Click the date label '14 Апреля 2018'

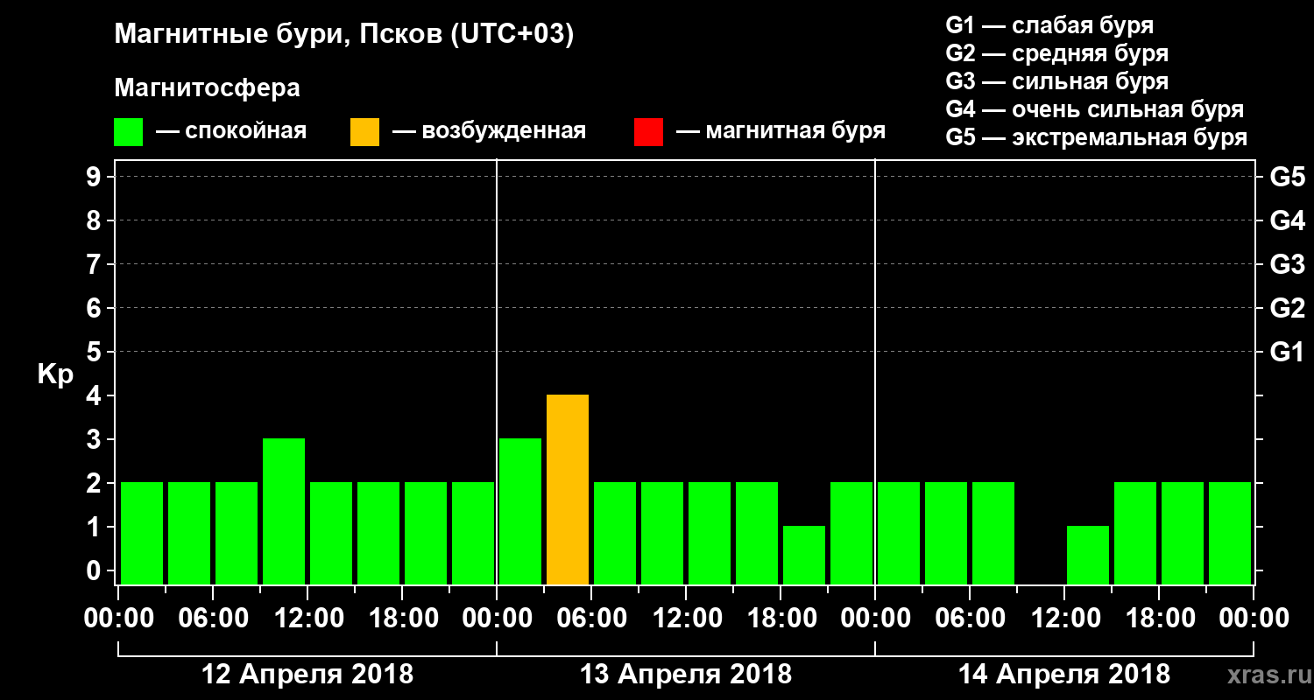click(x=1064, y=675)
